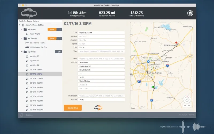The width and height of the screenshot is (214, 134).
Task: Click the 1d 19h 45m driving time stat
Action: point(77,14)
